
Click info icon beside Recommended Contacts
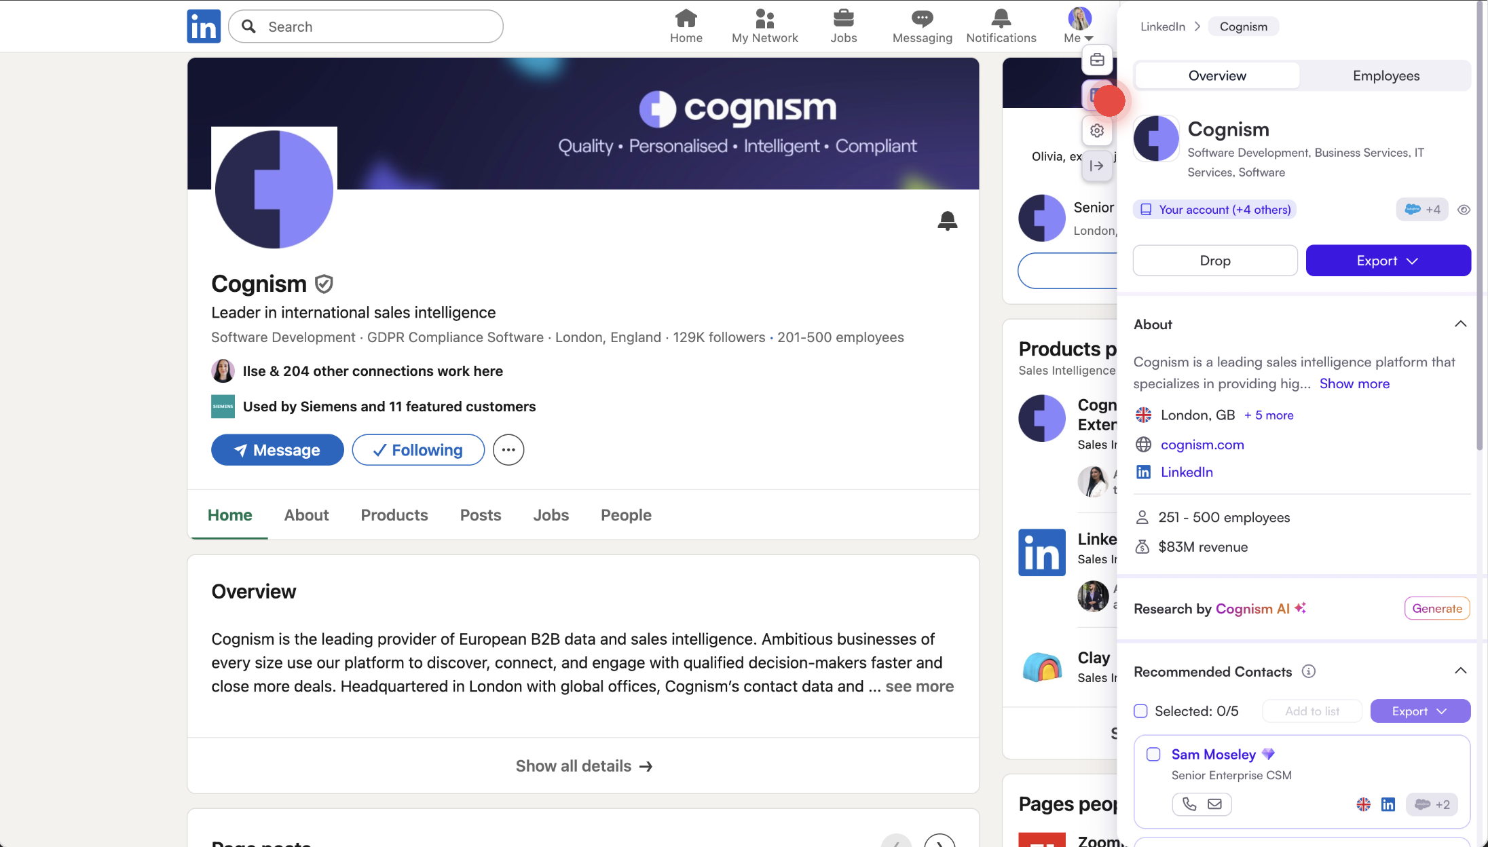point(1308,671)
